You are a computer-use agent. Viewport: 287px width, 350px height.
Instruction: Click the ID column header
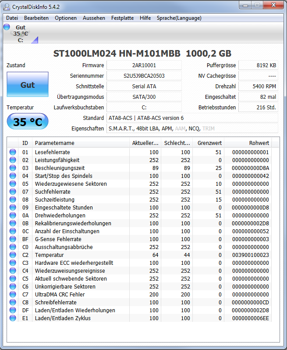coord(25,143)
